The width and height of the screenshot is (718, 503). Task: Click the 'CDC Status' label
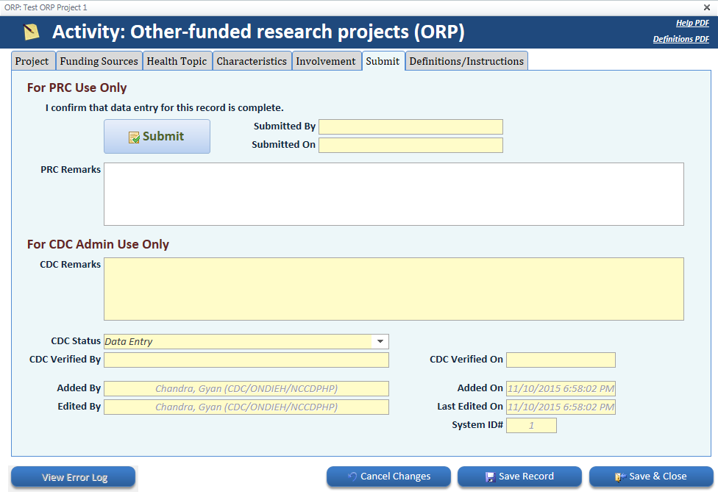76,341
